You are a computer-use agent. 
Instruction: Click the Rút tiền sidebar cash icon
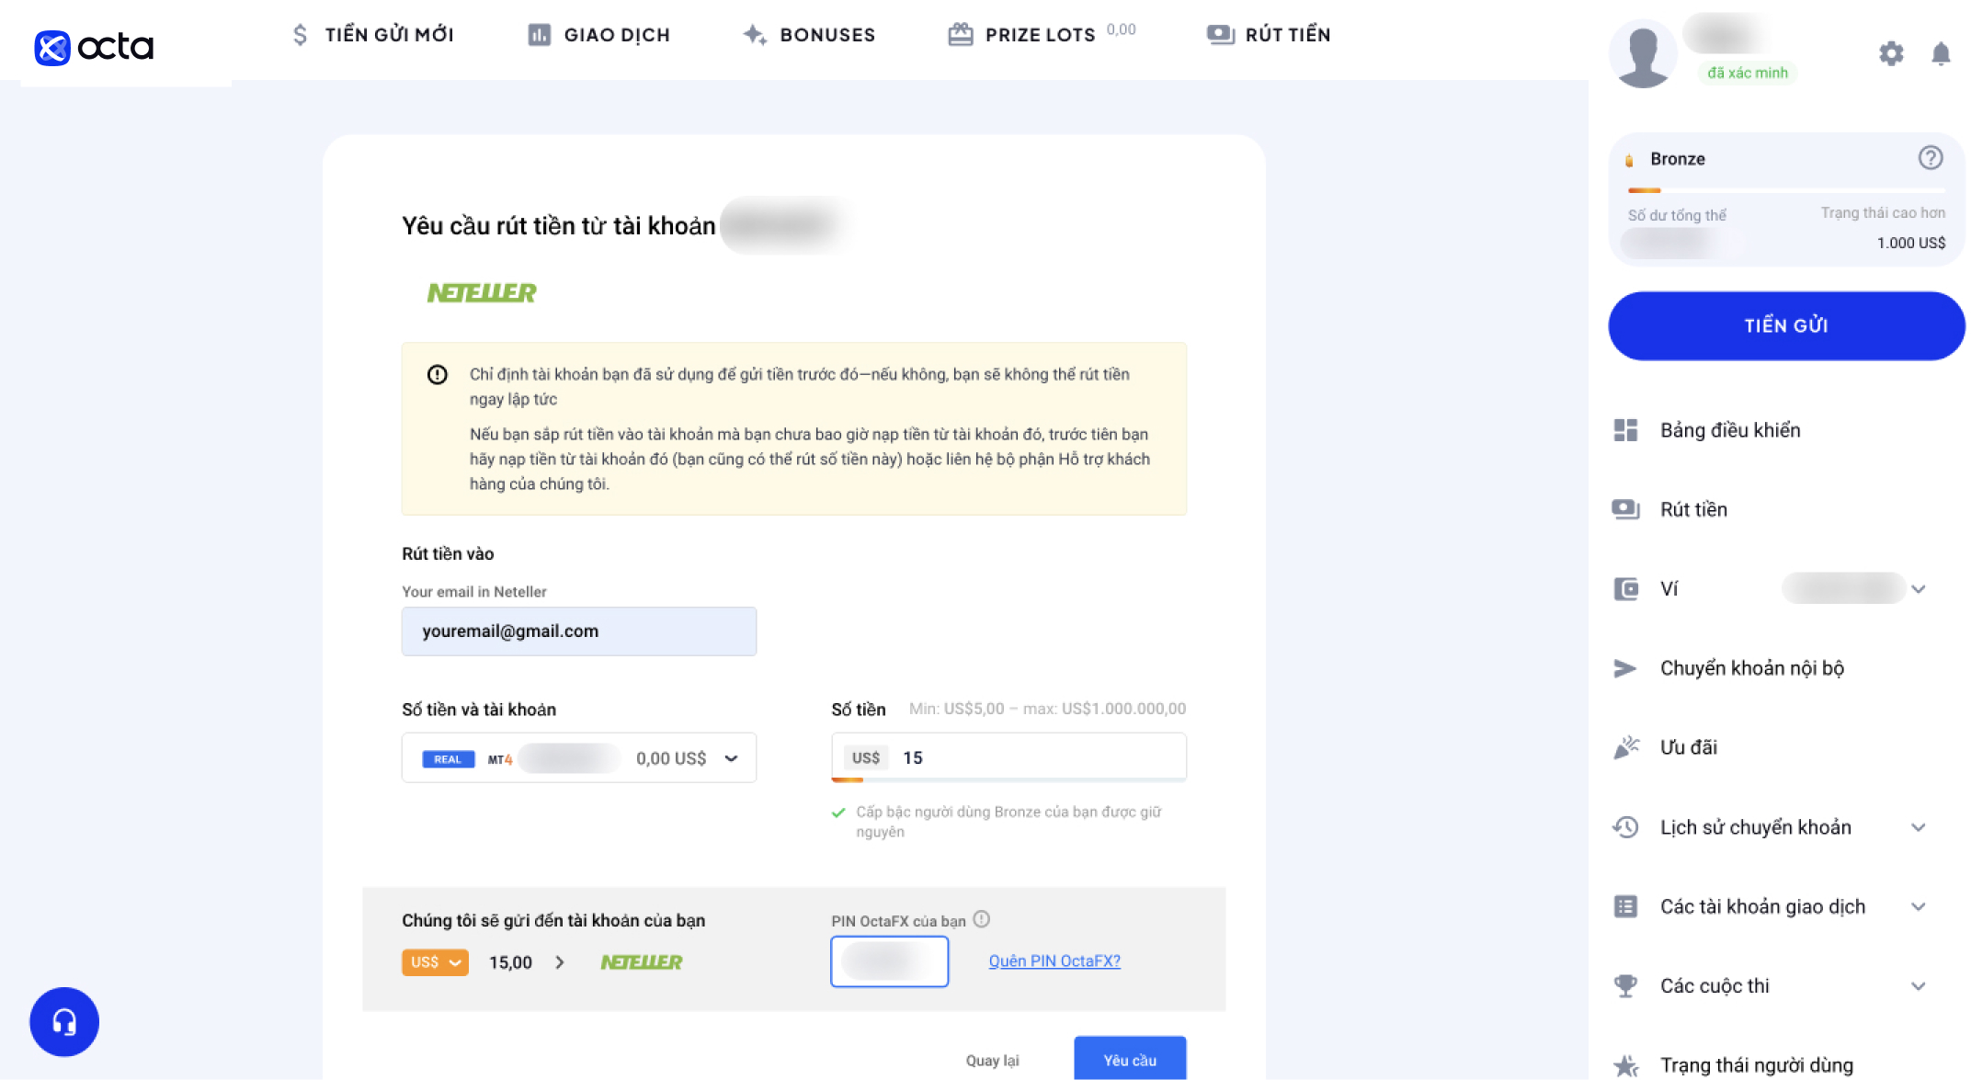point(1625,509)
